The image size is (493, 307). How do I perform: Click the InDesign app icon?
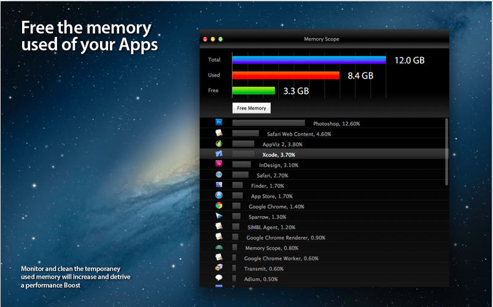click(219, 163)
